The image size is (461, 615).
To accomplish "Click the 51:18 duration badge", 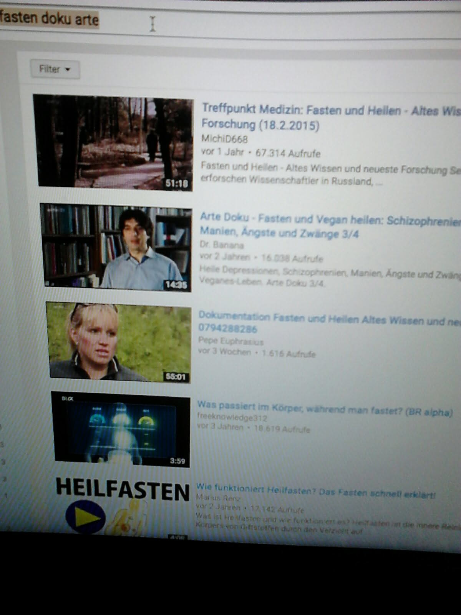I will coord(177,184).
